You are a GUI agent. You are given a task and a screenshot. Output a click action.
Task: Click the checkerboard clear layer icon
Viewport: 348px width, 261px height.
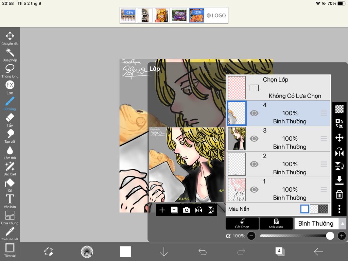(x=340, y=109)
